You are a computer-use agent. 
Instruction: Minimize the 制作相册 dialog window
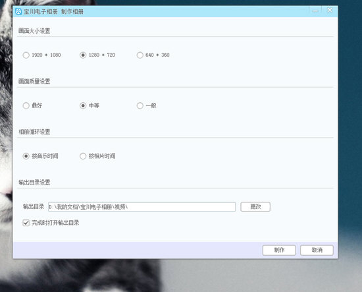click(315, 11)
